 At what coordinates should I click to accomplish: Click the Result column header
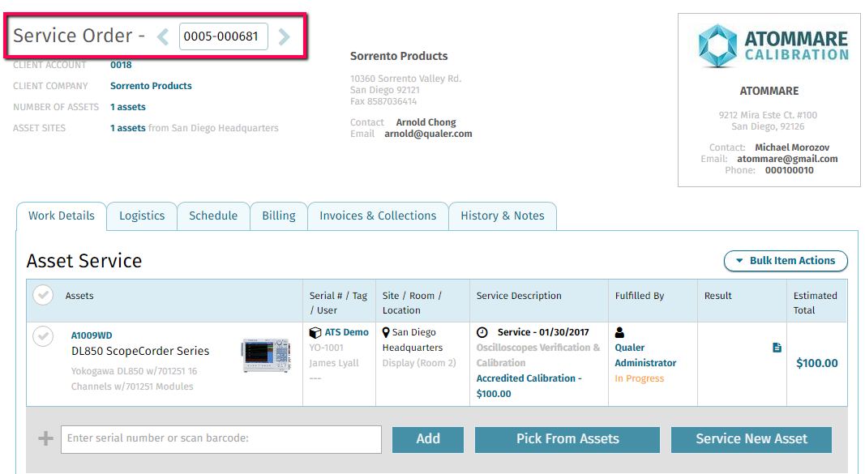tap(717, 296)
